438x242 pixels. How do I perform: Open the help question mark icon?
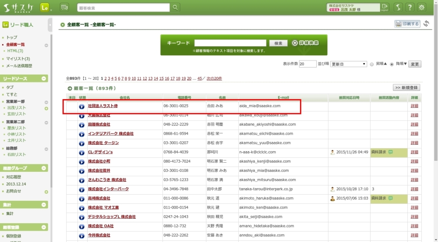410,7
